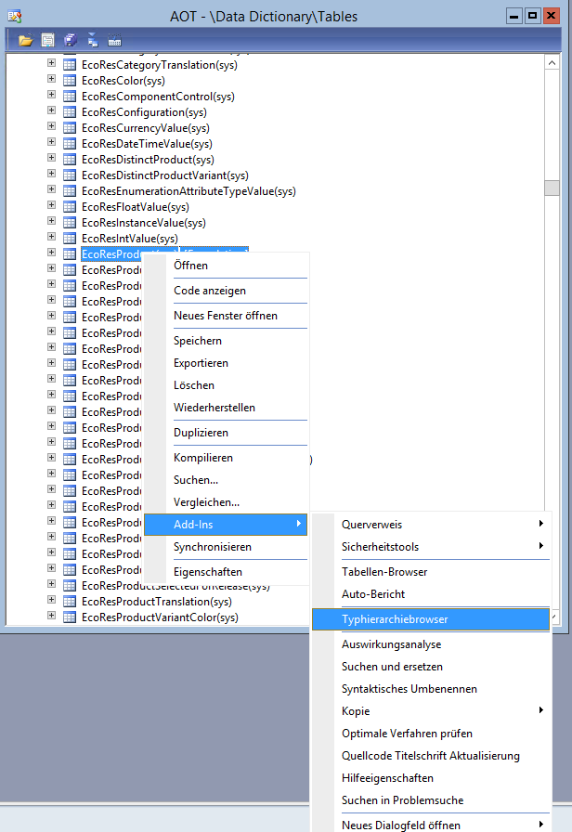Image resolution: width=572 pixels, height=832 pixels.
Task: Open the Properties sheet toolbar icon
Action: point(47,40)
